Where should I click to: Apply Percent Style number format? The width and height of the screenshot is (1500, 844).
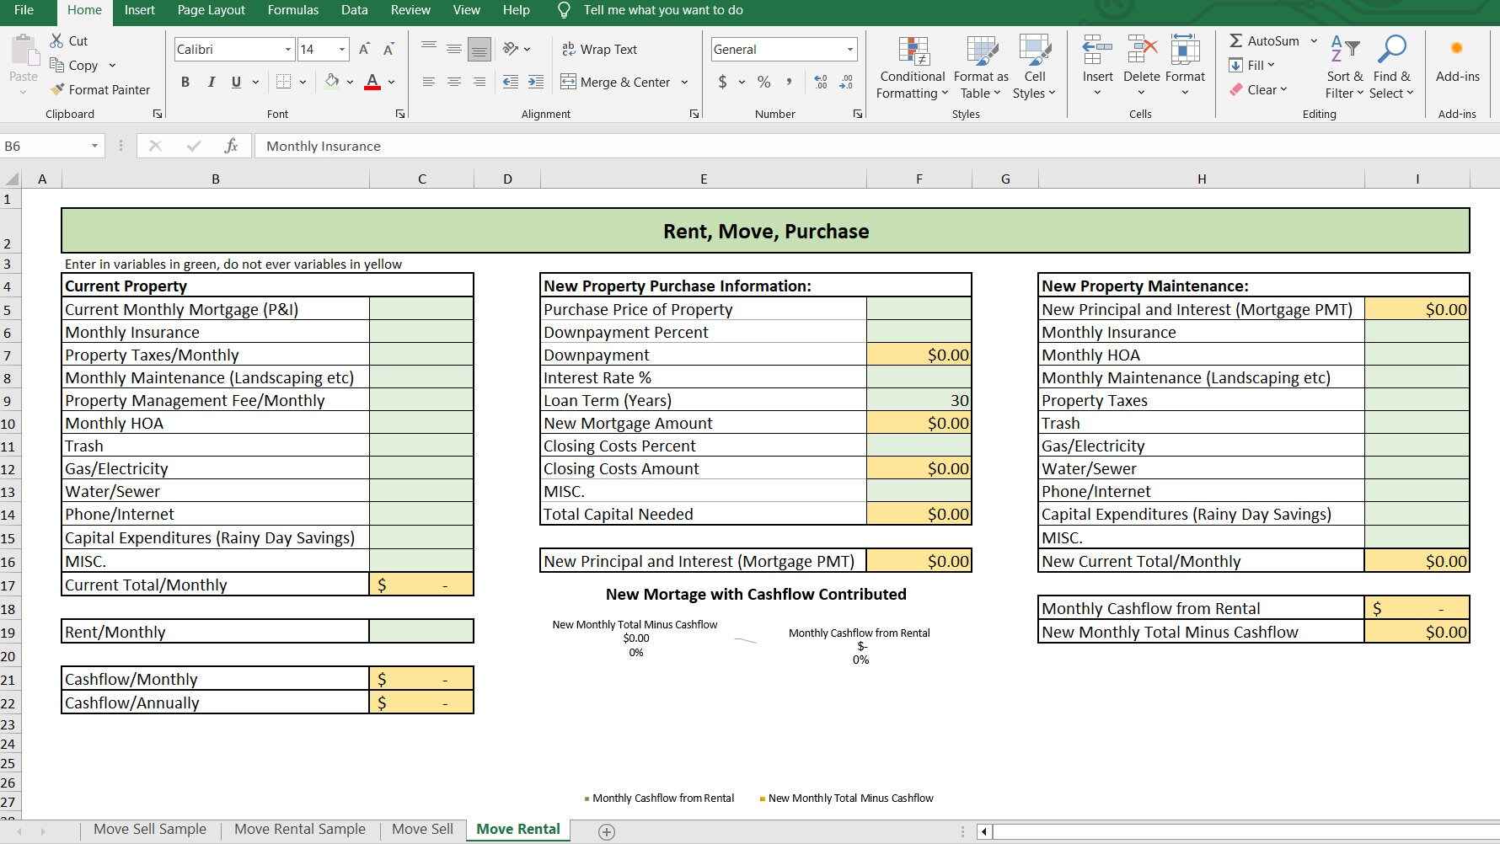point(764,82)
